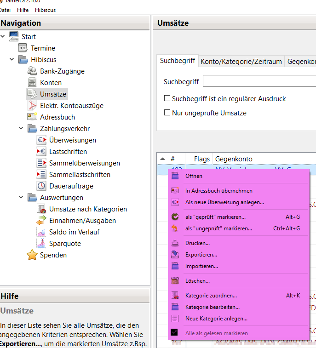This screenshot has width=316, height=348.
Task: Click the Elektr. Kontoauszüge PDF icon
Action: (32, 106)
